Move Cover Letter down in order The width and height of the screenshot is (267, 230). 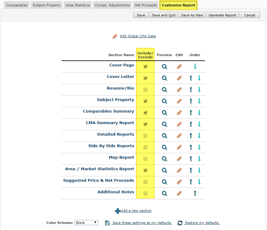[x=199, y=78]
